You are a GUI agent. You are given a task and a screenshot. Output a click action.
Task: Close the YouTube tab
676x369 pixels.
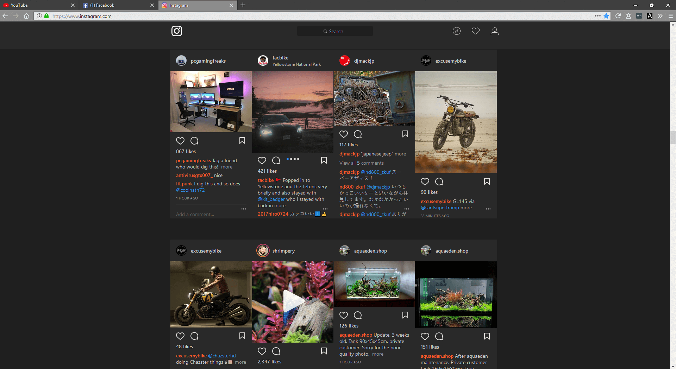(73, 5)
